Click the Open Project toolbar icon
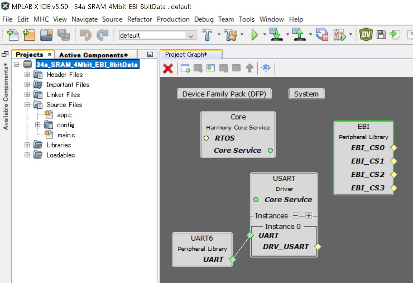 47,35
